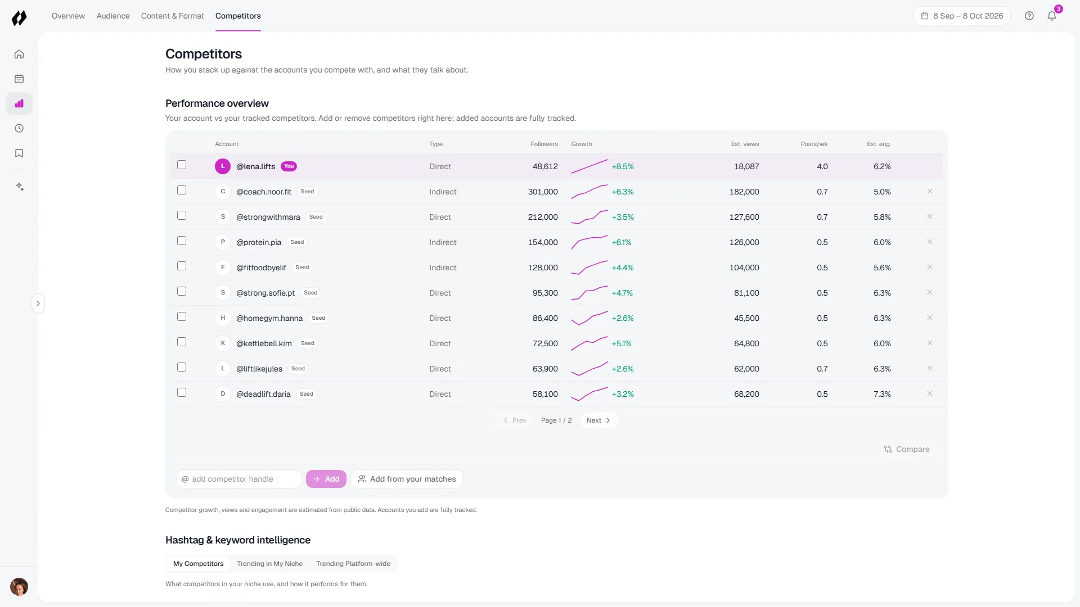Click the @deadlift.daria avatar circle
This screenshot has height=607, width=1080.
coord(223,394)
